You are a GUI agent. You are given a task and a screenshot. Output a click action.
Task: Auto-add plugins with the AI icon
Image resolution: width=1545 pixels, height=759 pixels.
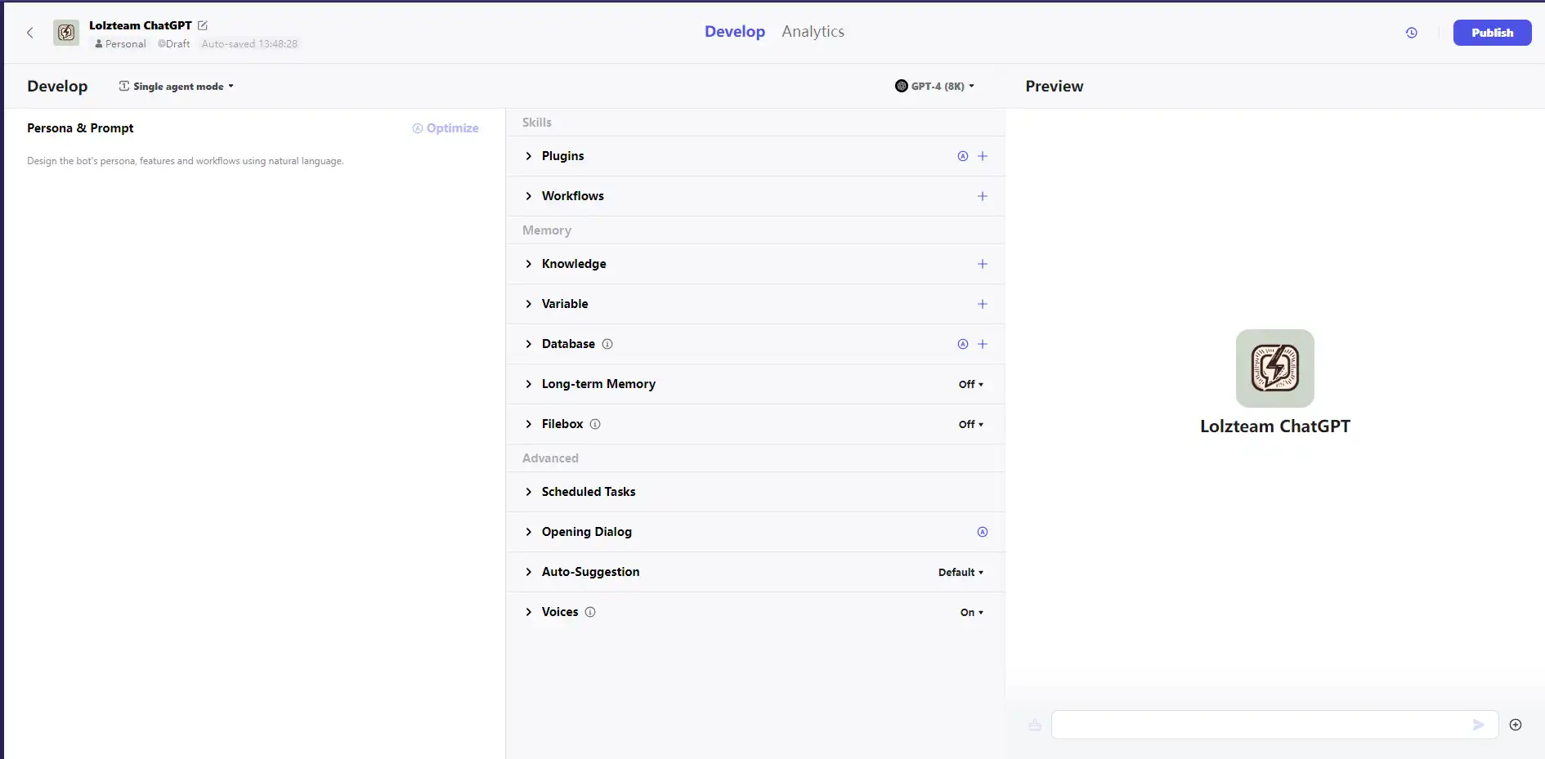963,156
